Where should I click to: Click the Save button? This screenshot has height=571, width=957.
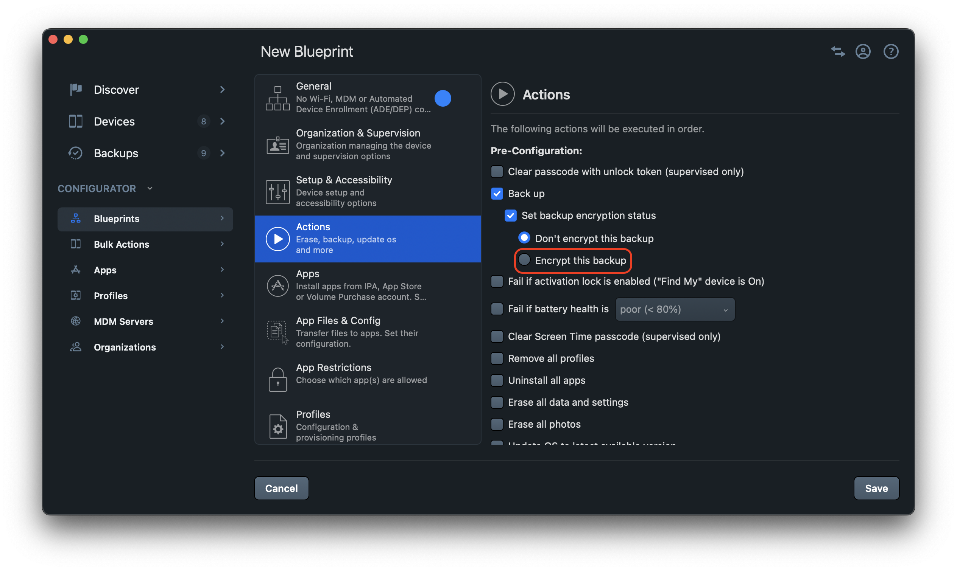click(876, 488)
